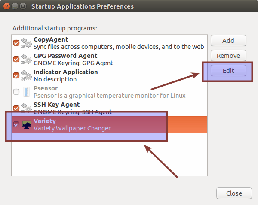Click the SSH Key Agent gear icon
258x205 pixels.
(27, 108)
